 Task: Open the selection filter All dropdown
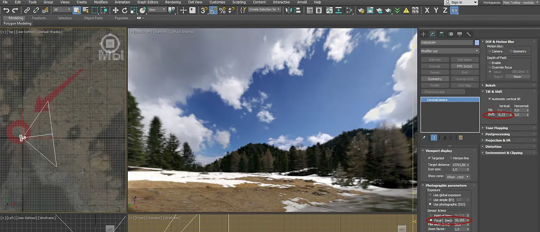click(x=62, y=10)
